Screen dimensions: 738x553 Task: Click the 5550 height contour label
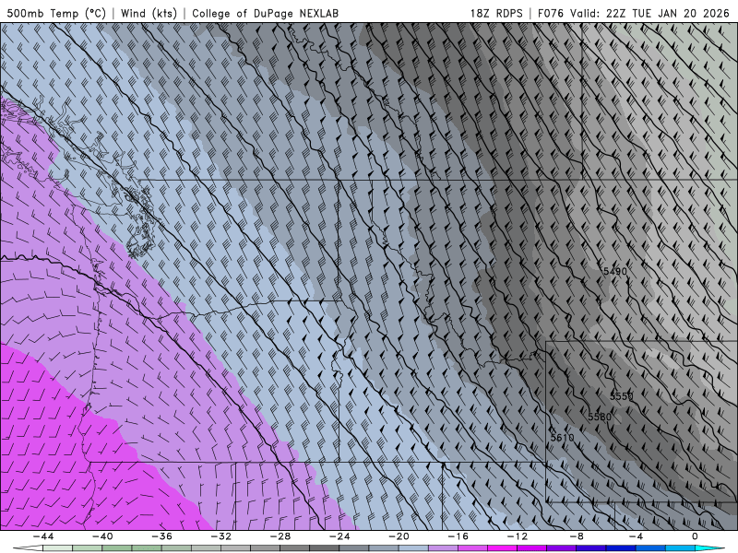tap(621, 396)
